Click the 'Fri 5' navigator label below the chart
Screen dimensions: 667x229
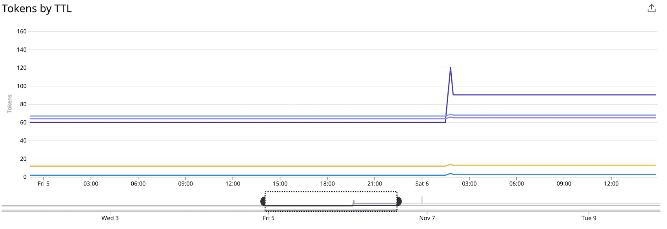(269, 218)
